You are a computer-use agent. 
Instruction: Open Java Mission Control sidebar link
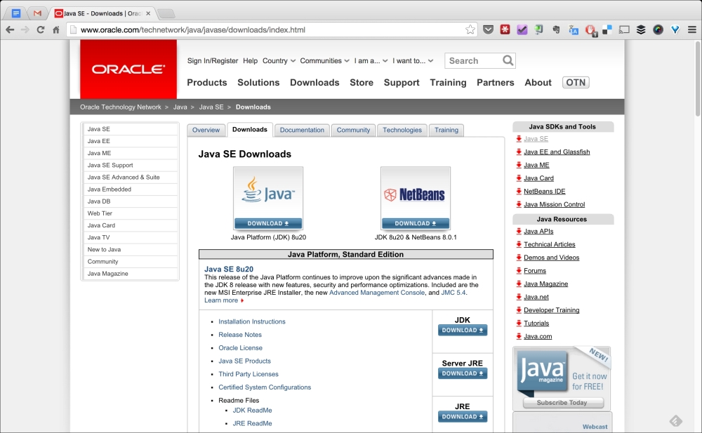(x=555, y=204)
